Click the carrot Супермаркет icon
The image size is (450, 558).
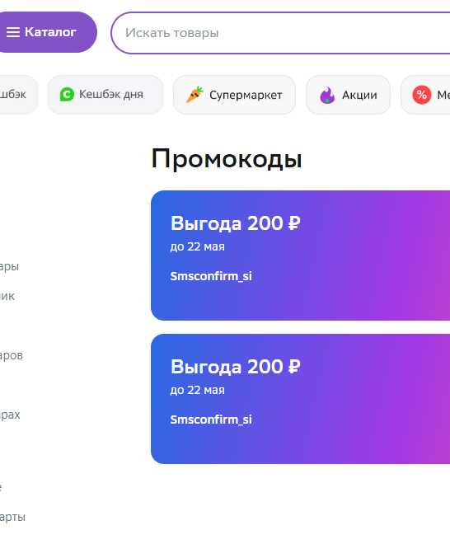point(195,95)
